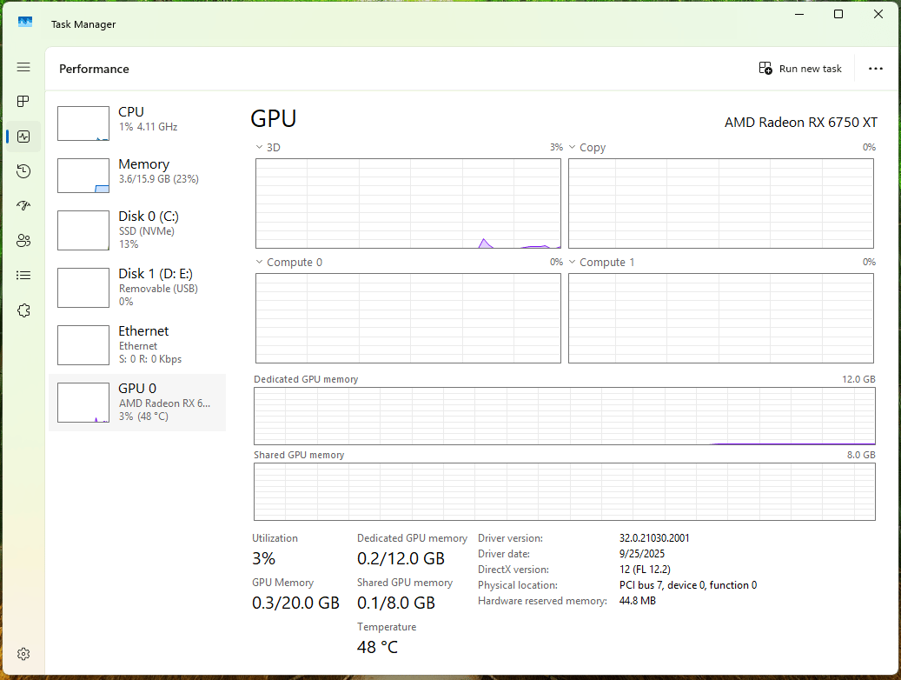Click the 8.0 GB shared memory scale label
The height and width of the screenshot is (680, 901).
pos(861,455)
